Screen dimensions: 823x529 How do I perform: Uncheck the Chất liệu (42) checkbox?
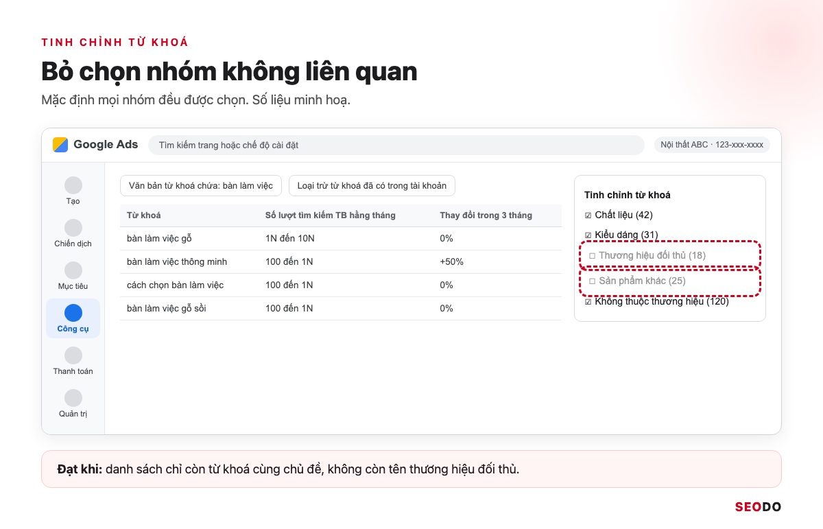[588, 215]
